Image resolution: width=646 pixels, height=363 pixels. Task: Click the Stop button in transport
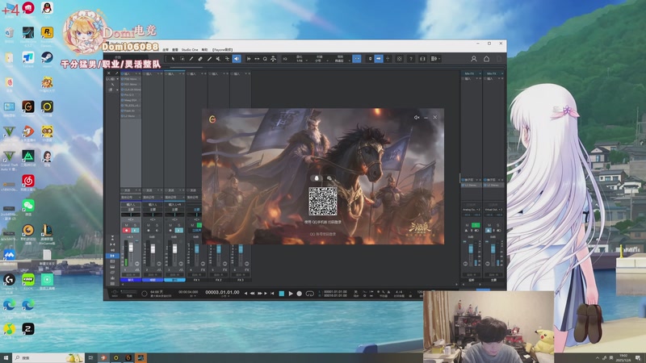click(281, 293)
